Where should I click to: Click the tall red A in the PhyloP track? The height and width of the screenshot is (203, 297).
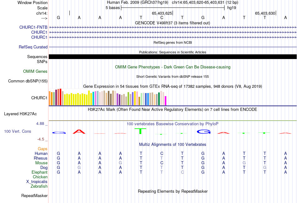pyautogui.click(x=79, y=131)
